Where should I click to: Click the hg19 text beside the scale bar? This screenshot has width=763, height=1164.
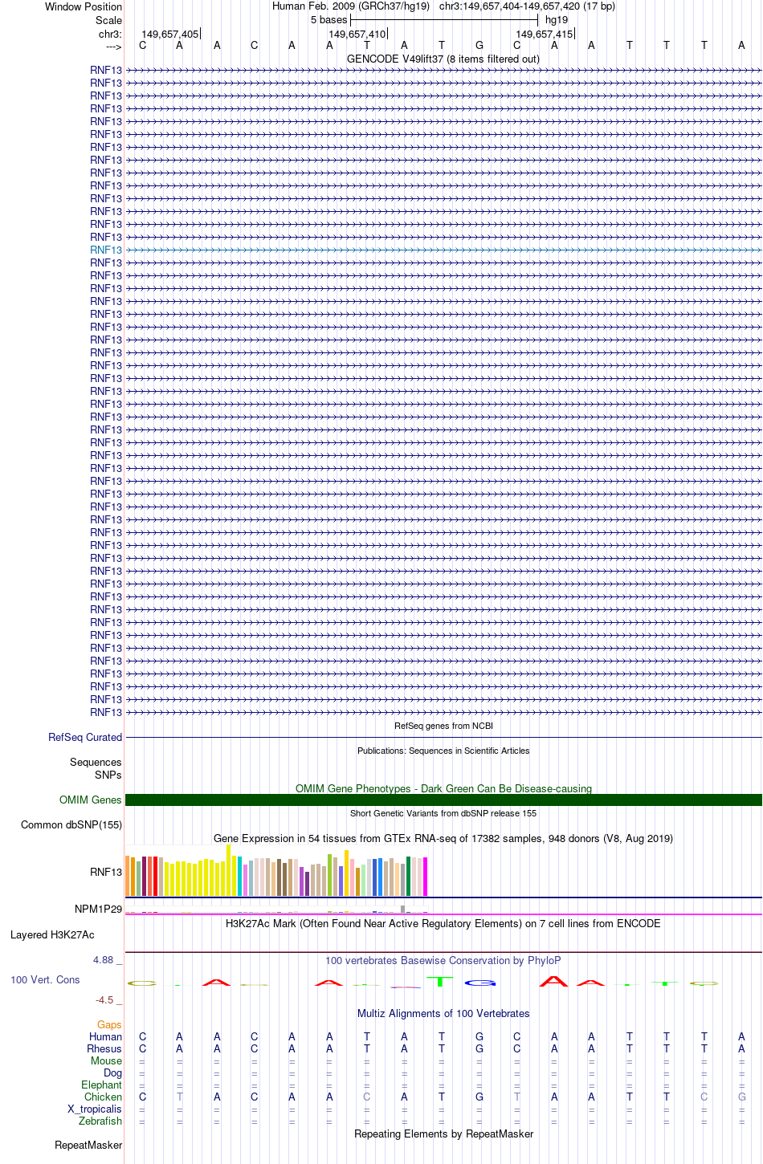[x=557, y=20]
